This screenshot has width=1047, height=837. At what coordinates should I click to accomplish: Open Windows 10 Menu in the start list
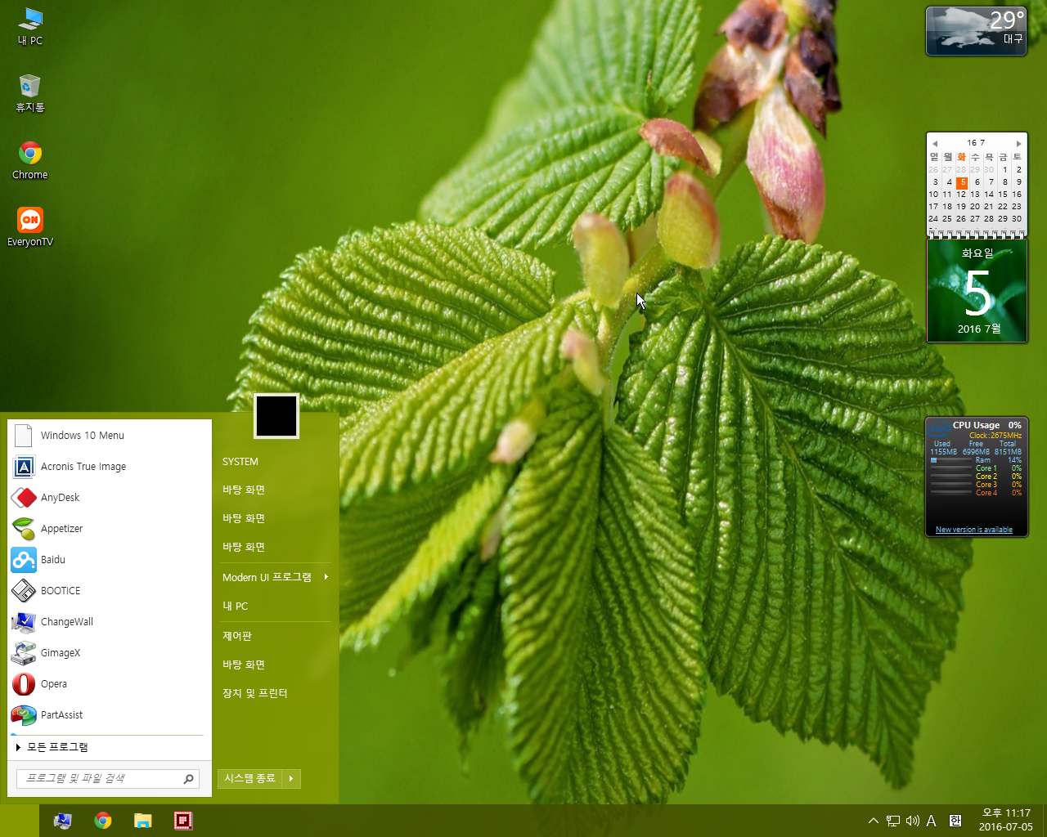coord(110,436)
